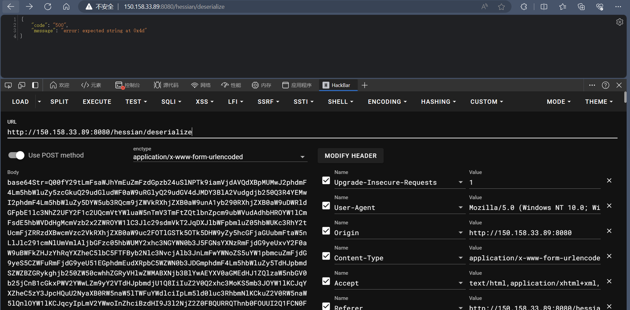Image resolution: width=630 pixels, height=310 pixels.
Task: Add another tool with plus icon
Action: pos(364,85)
